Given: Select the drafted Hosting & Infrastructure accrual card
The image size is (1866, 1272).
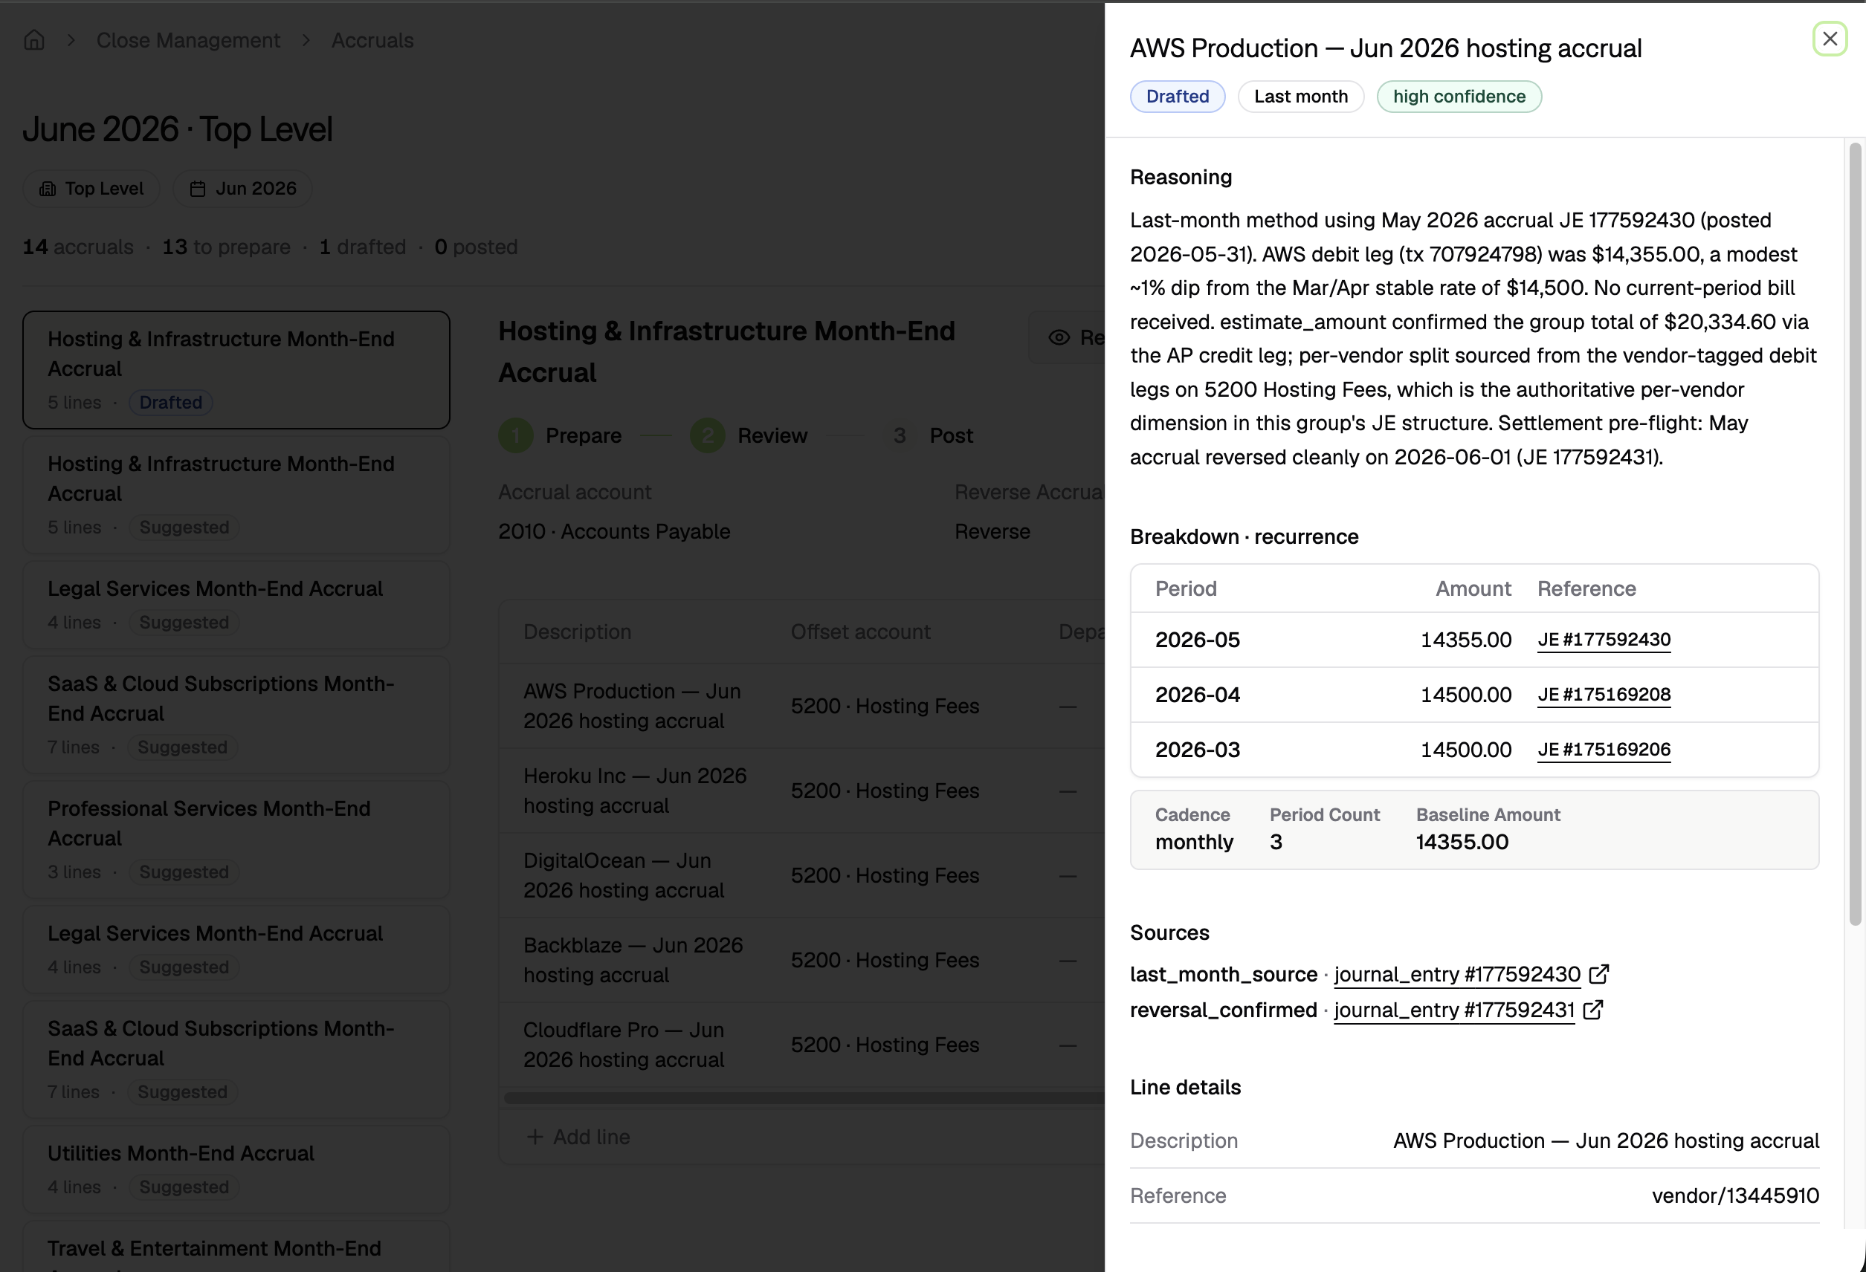Looking at the screenshot, I should tap(236, 370).
